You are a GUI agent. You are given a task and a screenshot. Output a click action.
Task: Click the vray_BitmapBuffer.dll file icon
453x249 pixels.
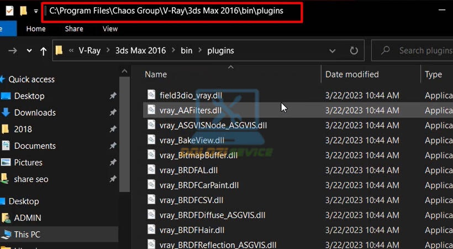(x=151, y=154)
